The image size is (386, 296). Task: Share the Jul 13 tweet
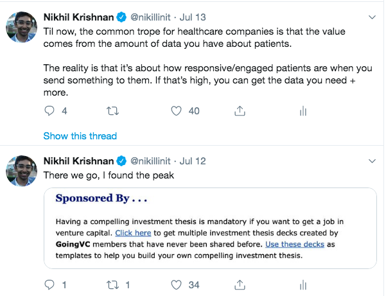click(x=240, y=111)
